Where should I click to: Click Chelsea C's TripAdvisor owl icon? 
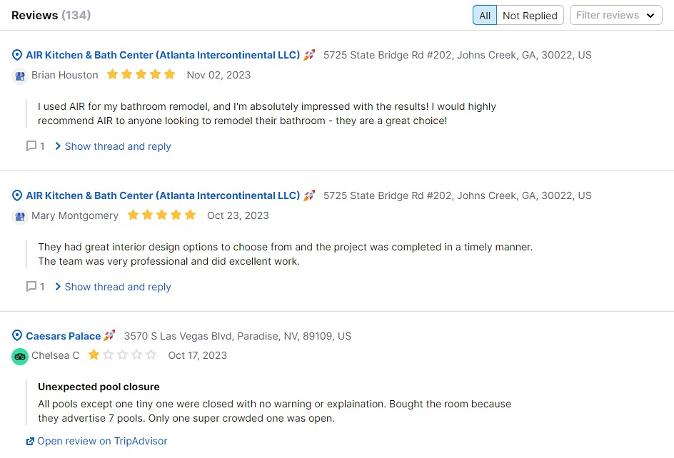pyautogui.click(x=19, y=356)
